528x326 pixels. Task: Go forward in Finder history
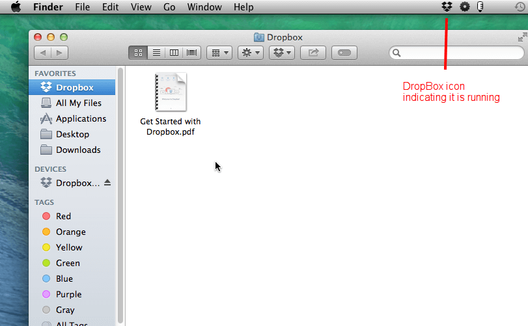point(60,53)
